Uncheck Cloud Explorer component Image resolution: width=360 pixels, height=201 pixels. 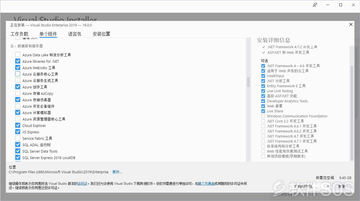tap(18, 125)
